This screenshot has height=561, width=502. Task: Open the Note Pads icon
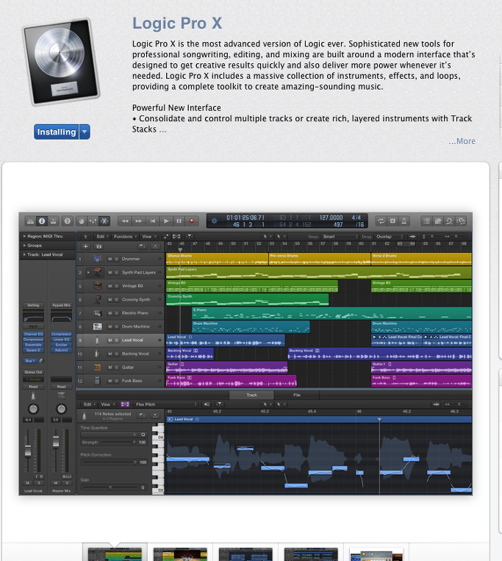click(438, 221)
